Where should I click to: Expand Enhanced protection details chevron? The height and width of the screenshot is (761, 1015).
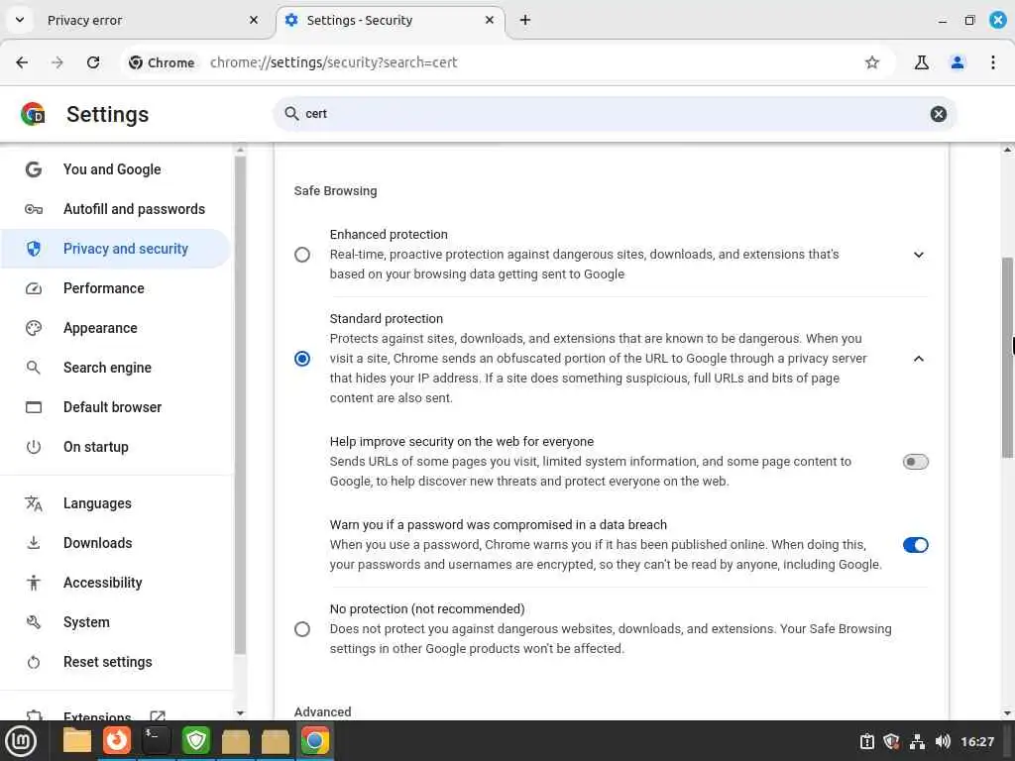(x=918, y=255)
